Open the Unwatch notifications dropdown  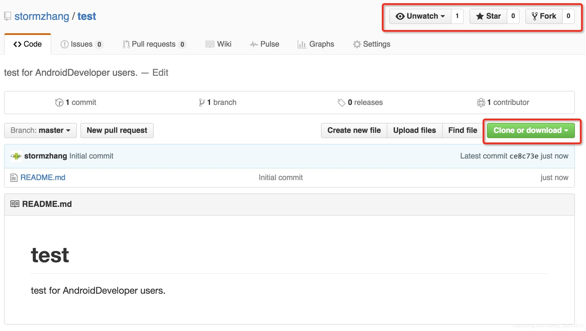click(420, 16)
